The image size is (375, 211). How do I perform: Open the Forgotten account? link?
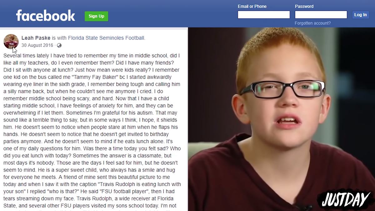312,23
